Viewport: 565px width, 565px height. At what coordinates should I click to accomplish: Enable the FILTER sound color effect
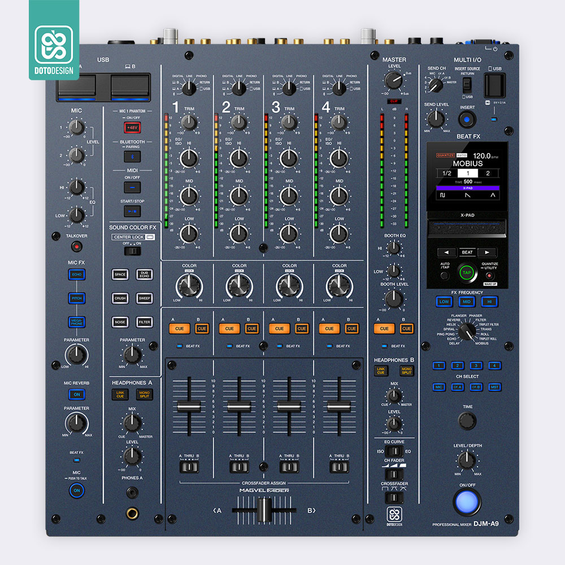145,322
